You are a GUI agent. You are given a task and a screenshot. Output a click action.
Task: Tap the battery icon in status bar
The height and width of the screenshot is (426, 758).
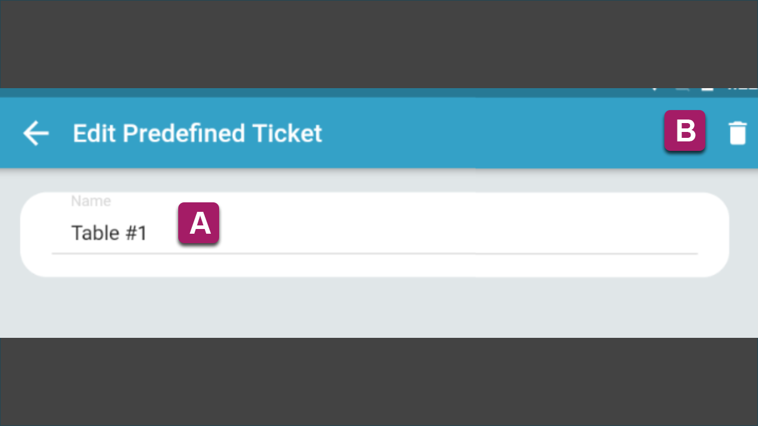[707, 89]
